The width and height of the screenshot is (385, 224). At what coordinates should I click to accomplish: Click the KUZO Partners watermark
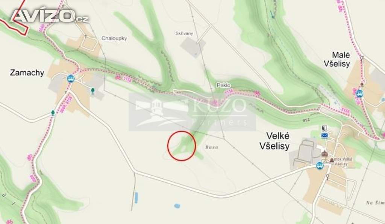tap(192, 112)
